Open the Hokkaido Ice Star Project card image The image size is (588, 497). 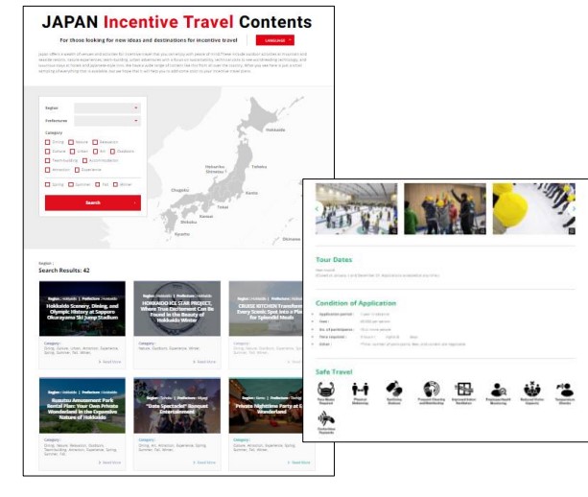[177, 308]
